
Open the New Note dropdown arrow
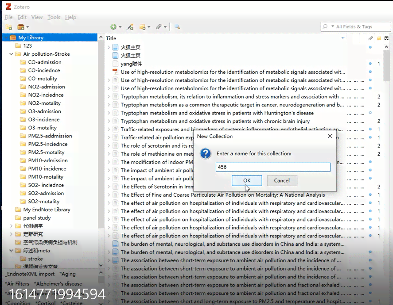click(149, 27)
